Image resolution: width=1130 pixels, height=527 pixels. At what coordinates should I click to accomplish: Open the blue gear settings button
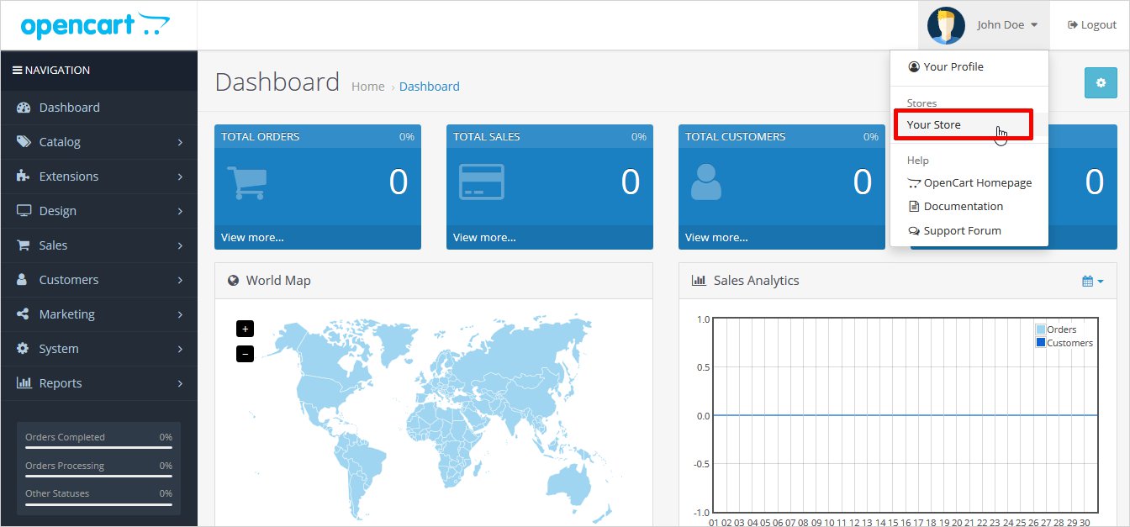1100,83
